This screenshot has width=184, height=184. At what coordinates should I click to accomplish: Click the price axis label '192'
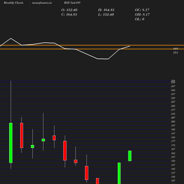[x=173, y=130]
